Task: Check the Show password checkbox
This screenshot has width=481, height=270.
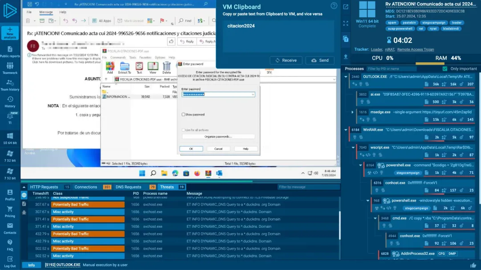Action: tap(183, 114)
